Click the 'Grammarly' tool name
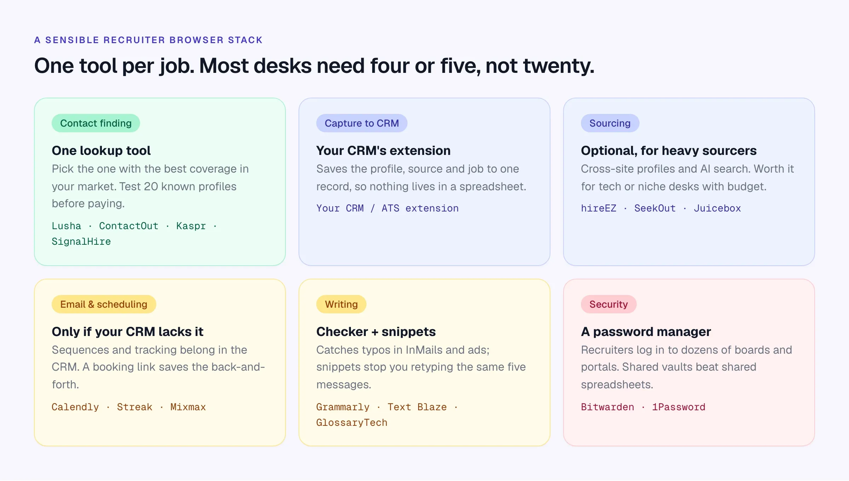This screenshot has width=849, height=481. tap(343, 407)
